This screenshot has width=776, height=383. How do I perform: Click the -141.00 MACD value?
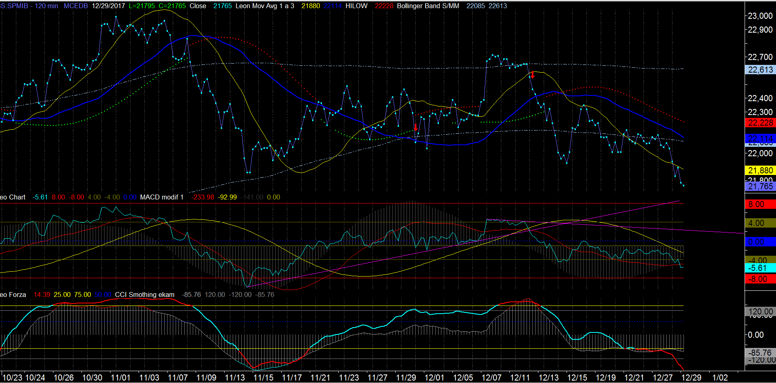click(252, 197)
